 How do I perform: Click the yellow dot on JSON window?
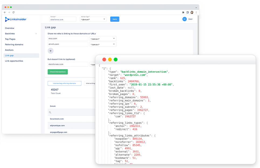(x=110, y=59)
